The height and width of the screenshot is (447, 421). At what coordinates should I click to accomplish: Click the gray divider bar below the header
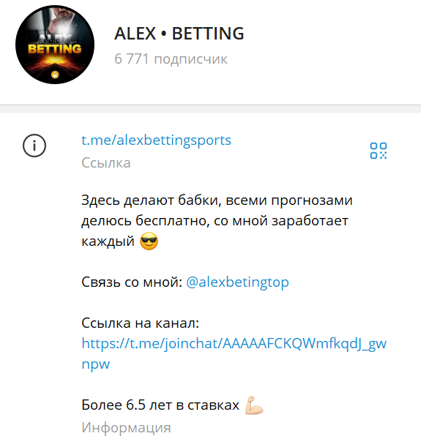pyautogui.click(x=211, y=108)
